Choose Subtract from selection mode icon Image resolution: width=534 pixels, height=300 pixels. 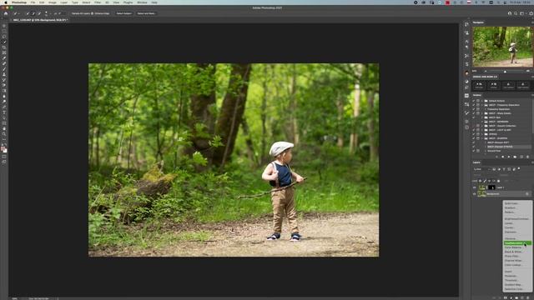[39, 13]
